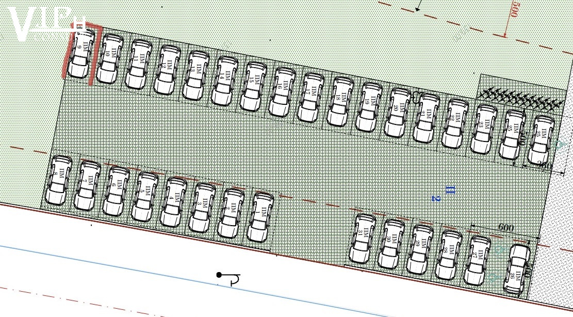This screenshot has width=573, height=317.
Task: Click the car in parking space 10
Action: [109, 58]
